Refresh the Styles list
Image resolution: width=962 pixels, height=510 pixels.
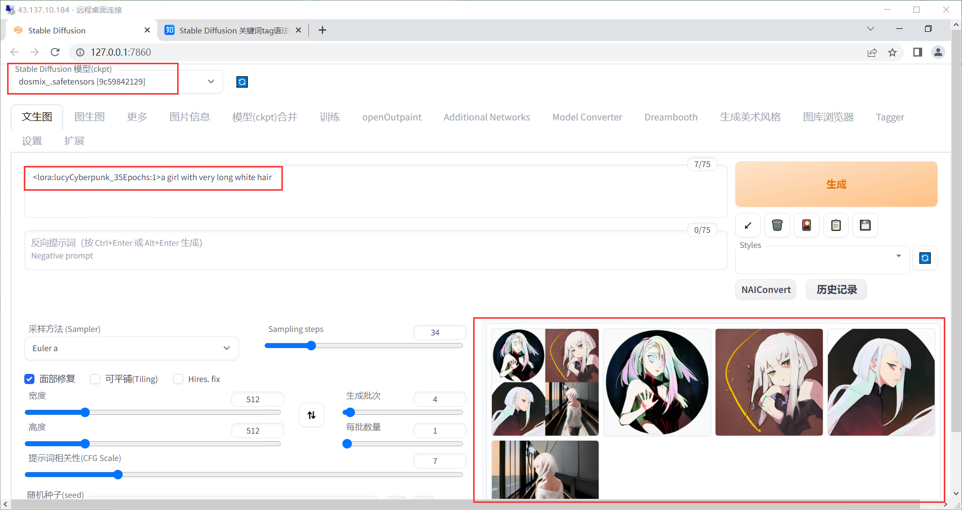point(925,259)
